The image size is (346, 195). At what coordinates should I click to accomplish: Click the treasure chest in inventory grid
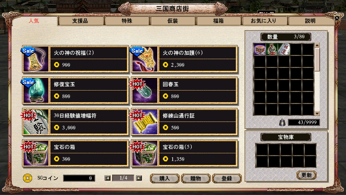260,49
